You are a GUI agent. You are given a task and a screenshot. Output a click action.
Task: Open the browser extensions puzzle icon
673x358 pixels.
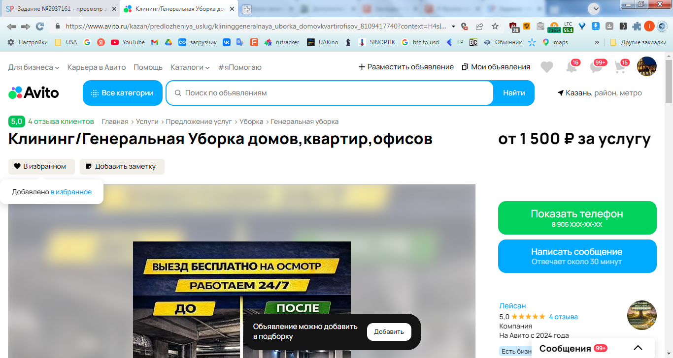[x=637, y=26]
